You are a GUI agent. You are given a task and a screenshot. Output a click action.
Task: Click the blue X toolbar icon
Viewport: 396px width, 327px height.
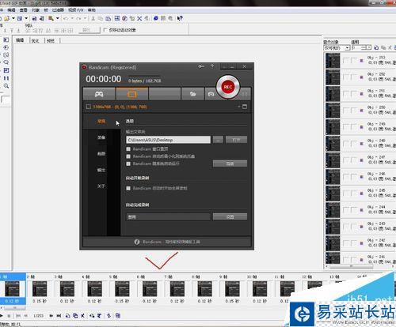coord(139,18)
